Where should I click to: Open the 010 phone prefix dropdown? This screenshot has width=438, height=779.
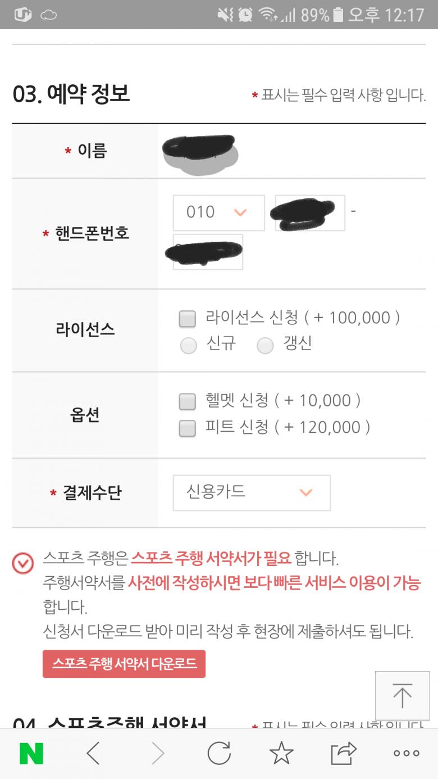[218, 212]
